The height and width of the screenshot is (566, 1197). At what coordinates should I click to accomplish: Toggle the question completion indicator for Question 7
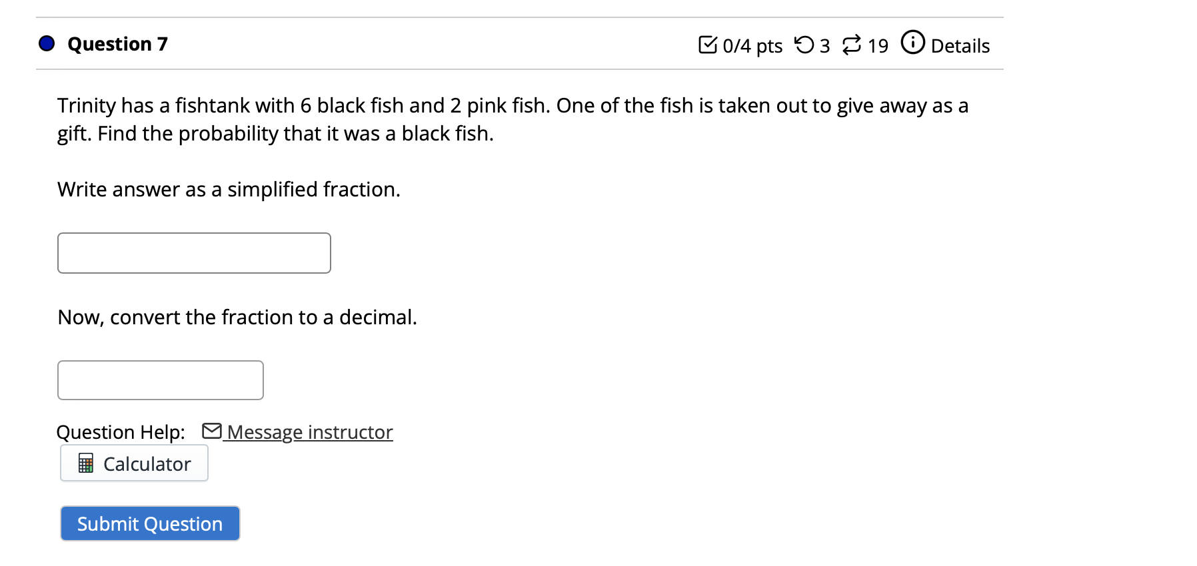pos(45,43)
